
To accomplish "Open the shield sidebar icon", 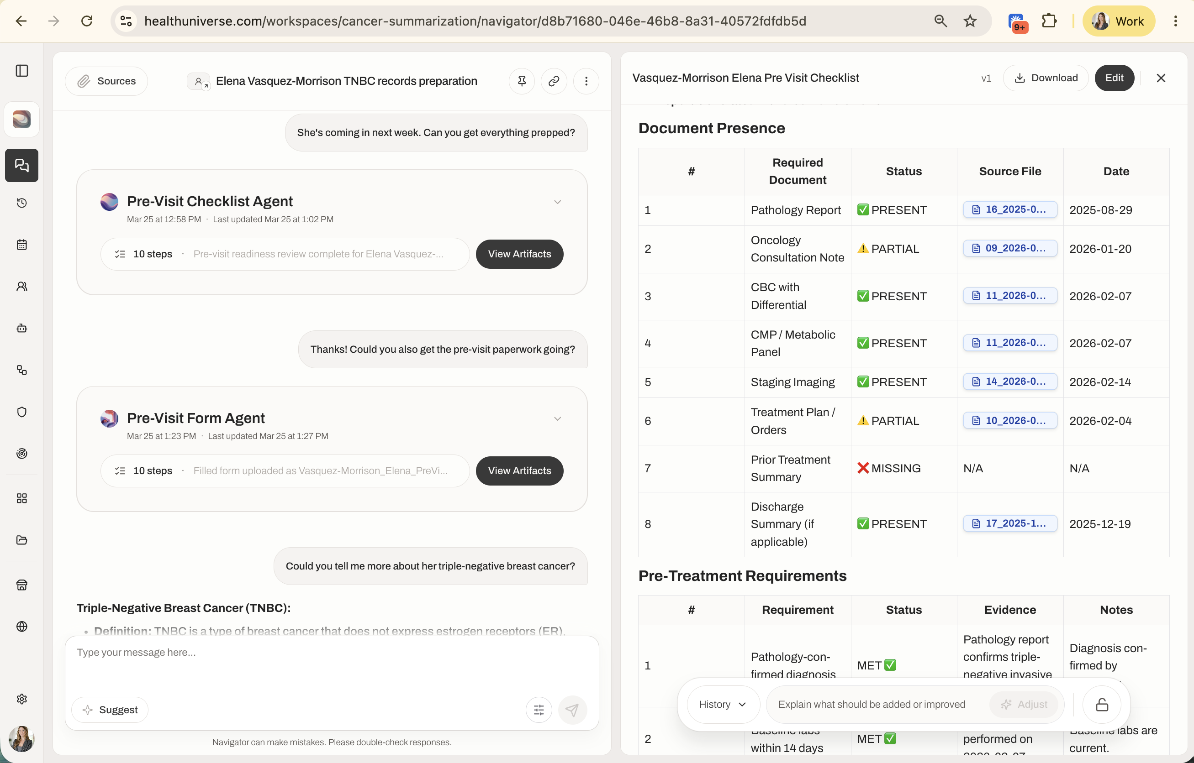I will tap(22, 412).
